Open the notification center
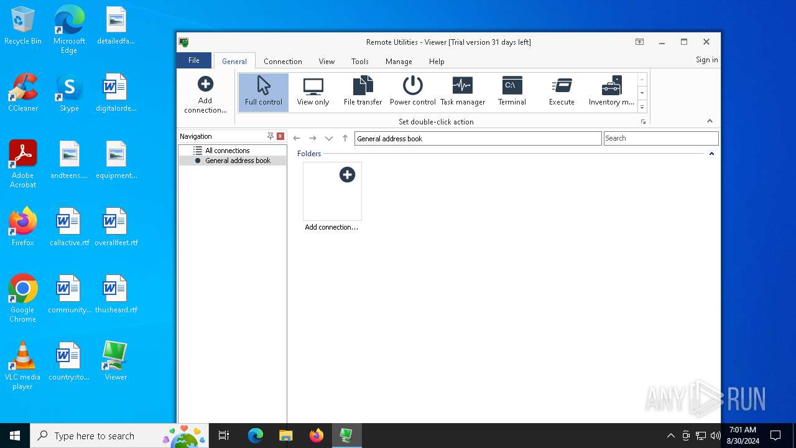This screenshot has height=448, width=796. tap(775, 436)
